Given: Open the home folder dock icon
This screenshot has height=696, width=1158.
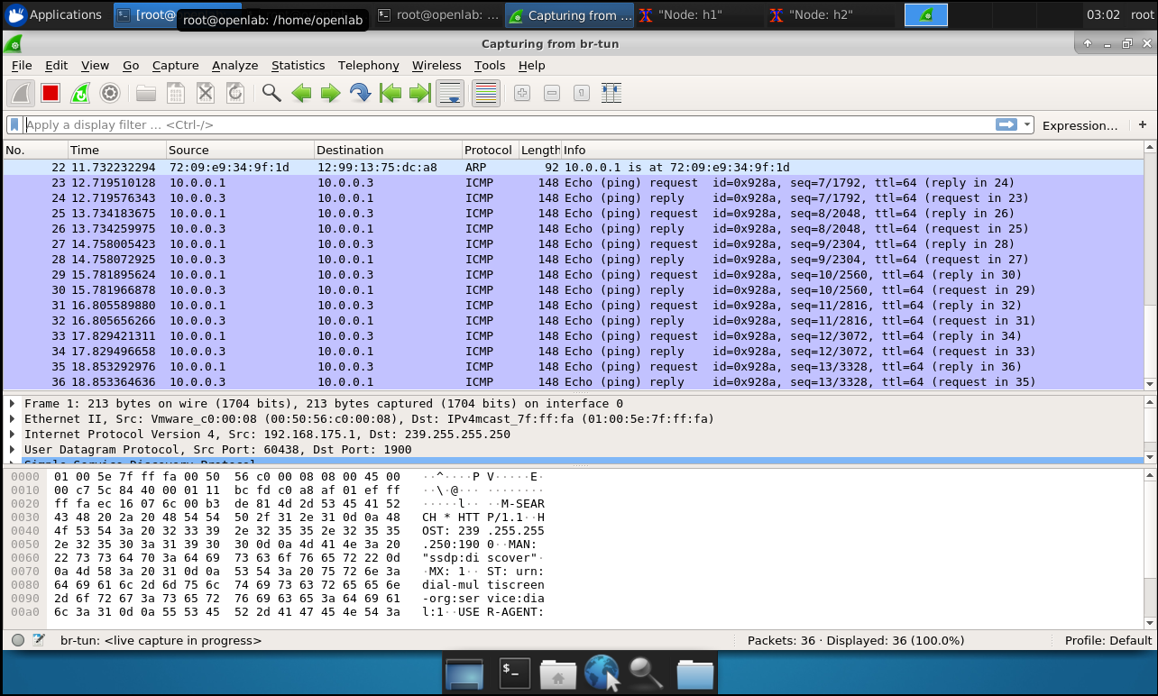Looking at the screenshot, I should pos(558,673).
